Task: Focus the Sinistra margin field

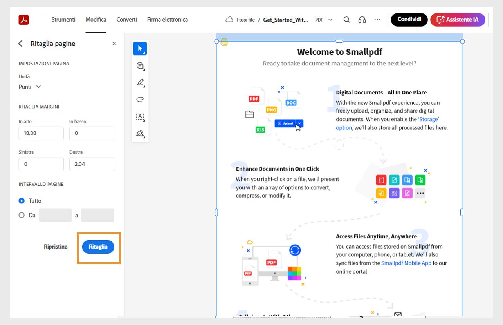Action: (41, 164)
